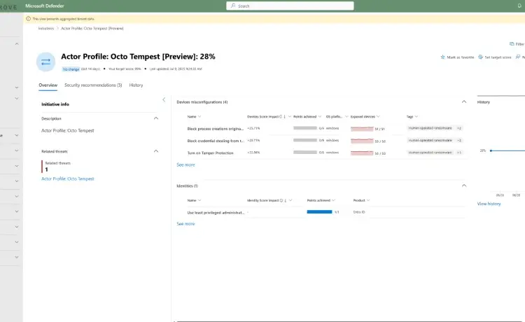This screenshot has height=322, width=525.
Task: Open Tags column menu
Action: pyautogui.click(x=416, y=116)
